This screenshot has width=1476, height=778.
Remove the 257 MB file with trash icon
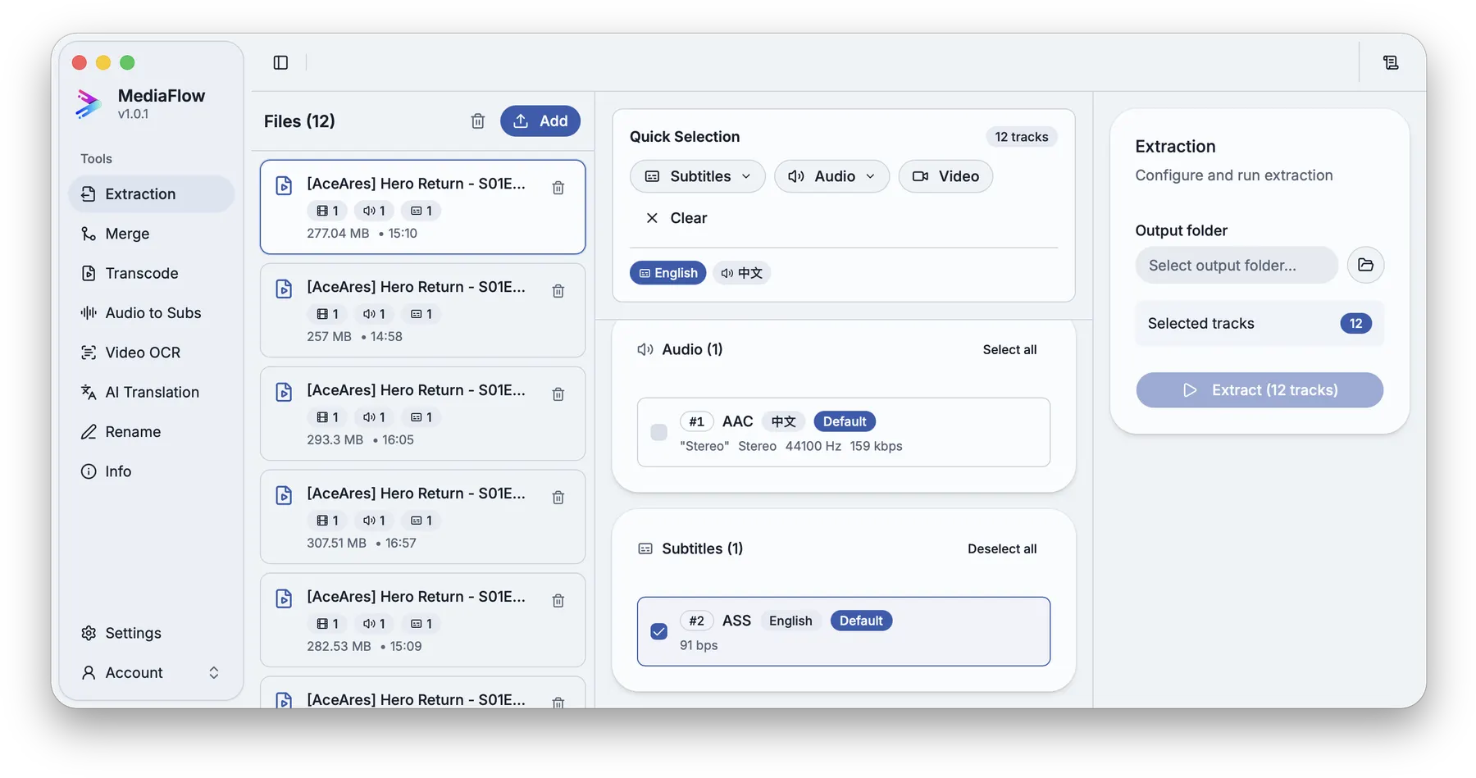click(x=558, y=291)
